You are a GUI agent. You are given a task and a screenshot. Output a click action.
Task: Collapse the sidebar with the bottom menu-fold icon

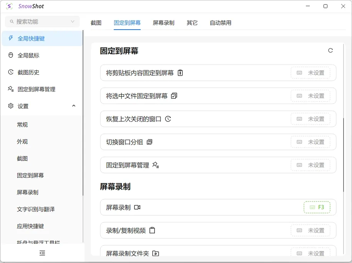point(42,253)
